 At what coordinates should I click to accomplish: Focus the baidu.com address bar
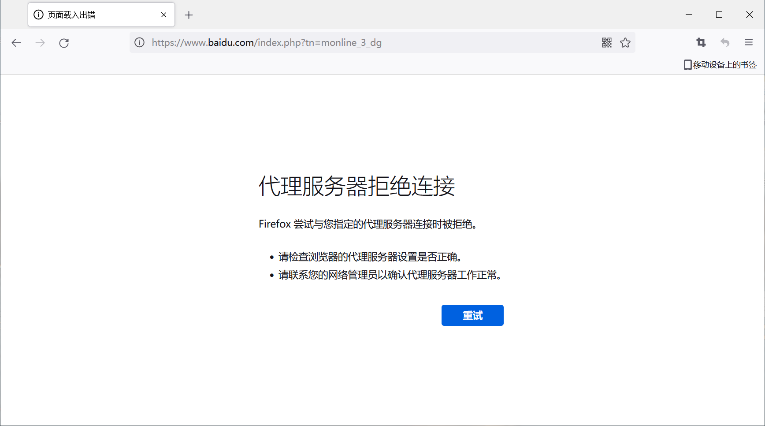tap(353, 42)
